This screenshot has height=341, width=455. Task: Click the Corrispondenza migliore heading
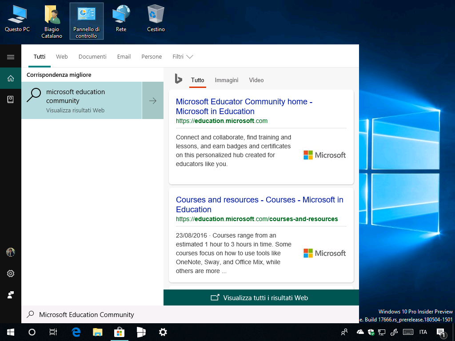(x=59, y=75)
